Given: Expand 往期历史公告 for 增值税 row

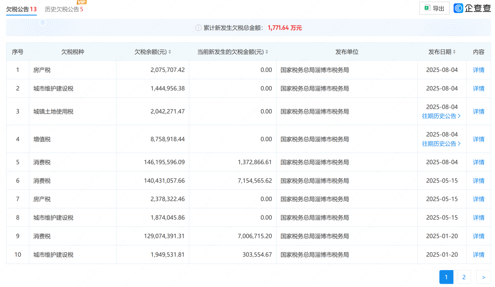Looking at the screenshot, I should click(441, 143).
